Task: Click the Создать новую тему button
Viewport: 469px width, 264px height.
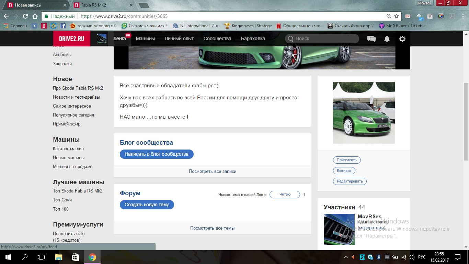Action: [x=147, y=205]
